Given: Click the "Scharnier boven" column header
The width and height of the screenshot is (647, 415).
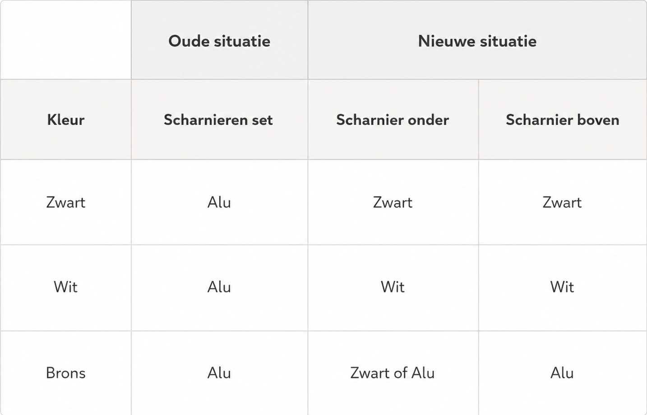Looking at the screenshot, I should 563,120.
